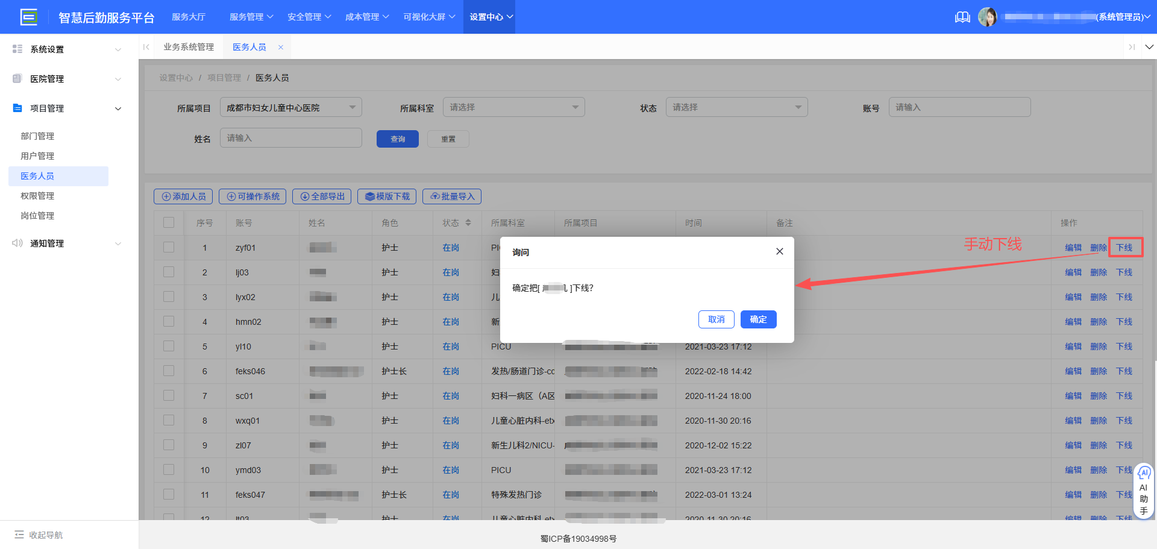Image resolution: width=1157 pixels, height=549 pixels.
Task: Select the checkbox for row feks046
Action: click(x=169, y=371)
